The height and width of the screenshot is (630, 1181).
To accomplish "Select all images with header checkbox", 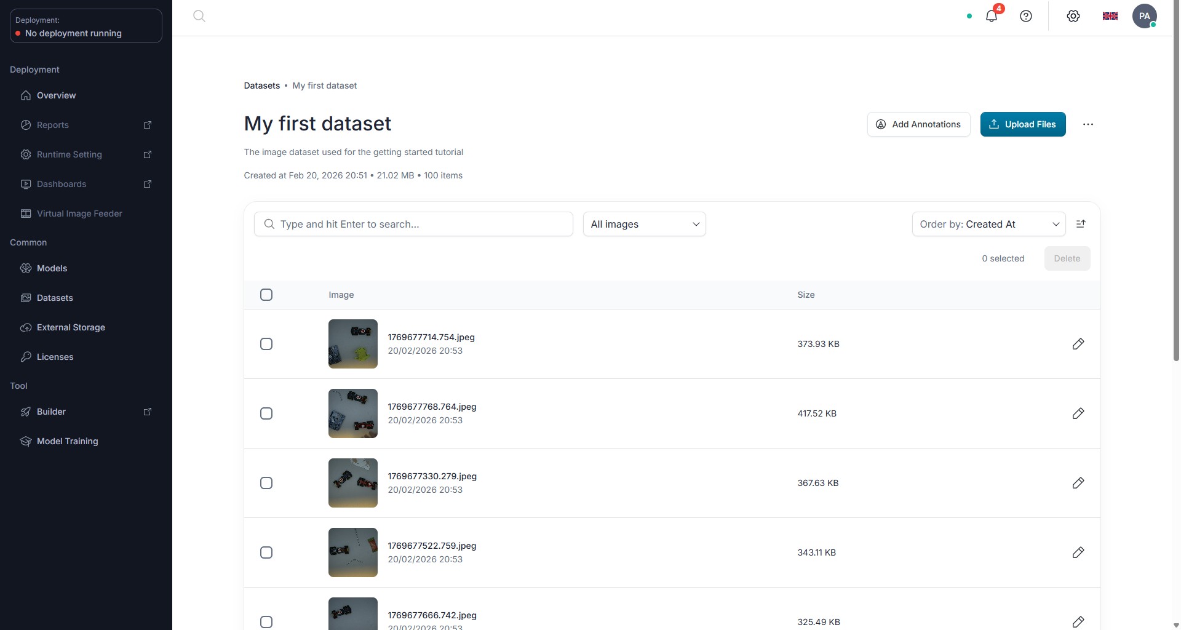I will click(266, 295).
